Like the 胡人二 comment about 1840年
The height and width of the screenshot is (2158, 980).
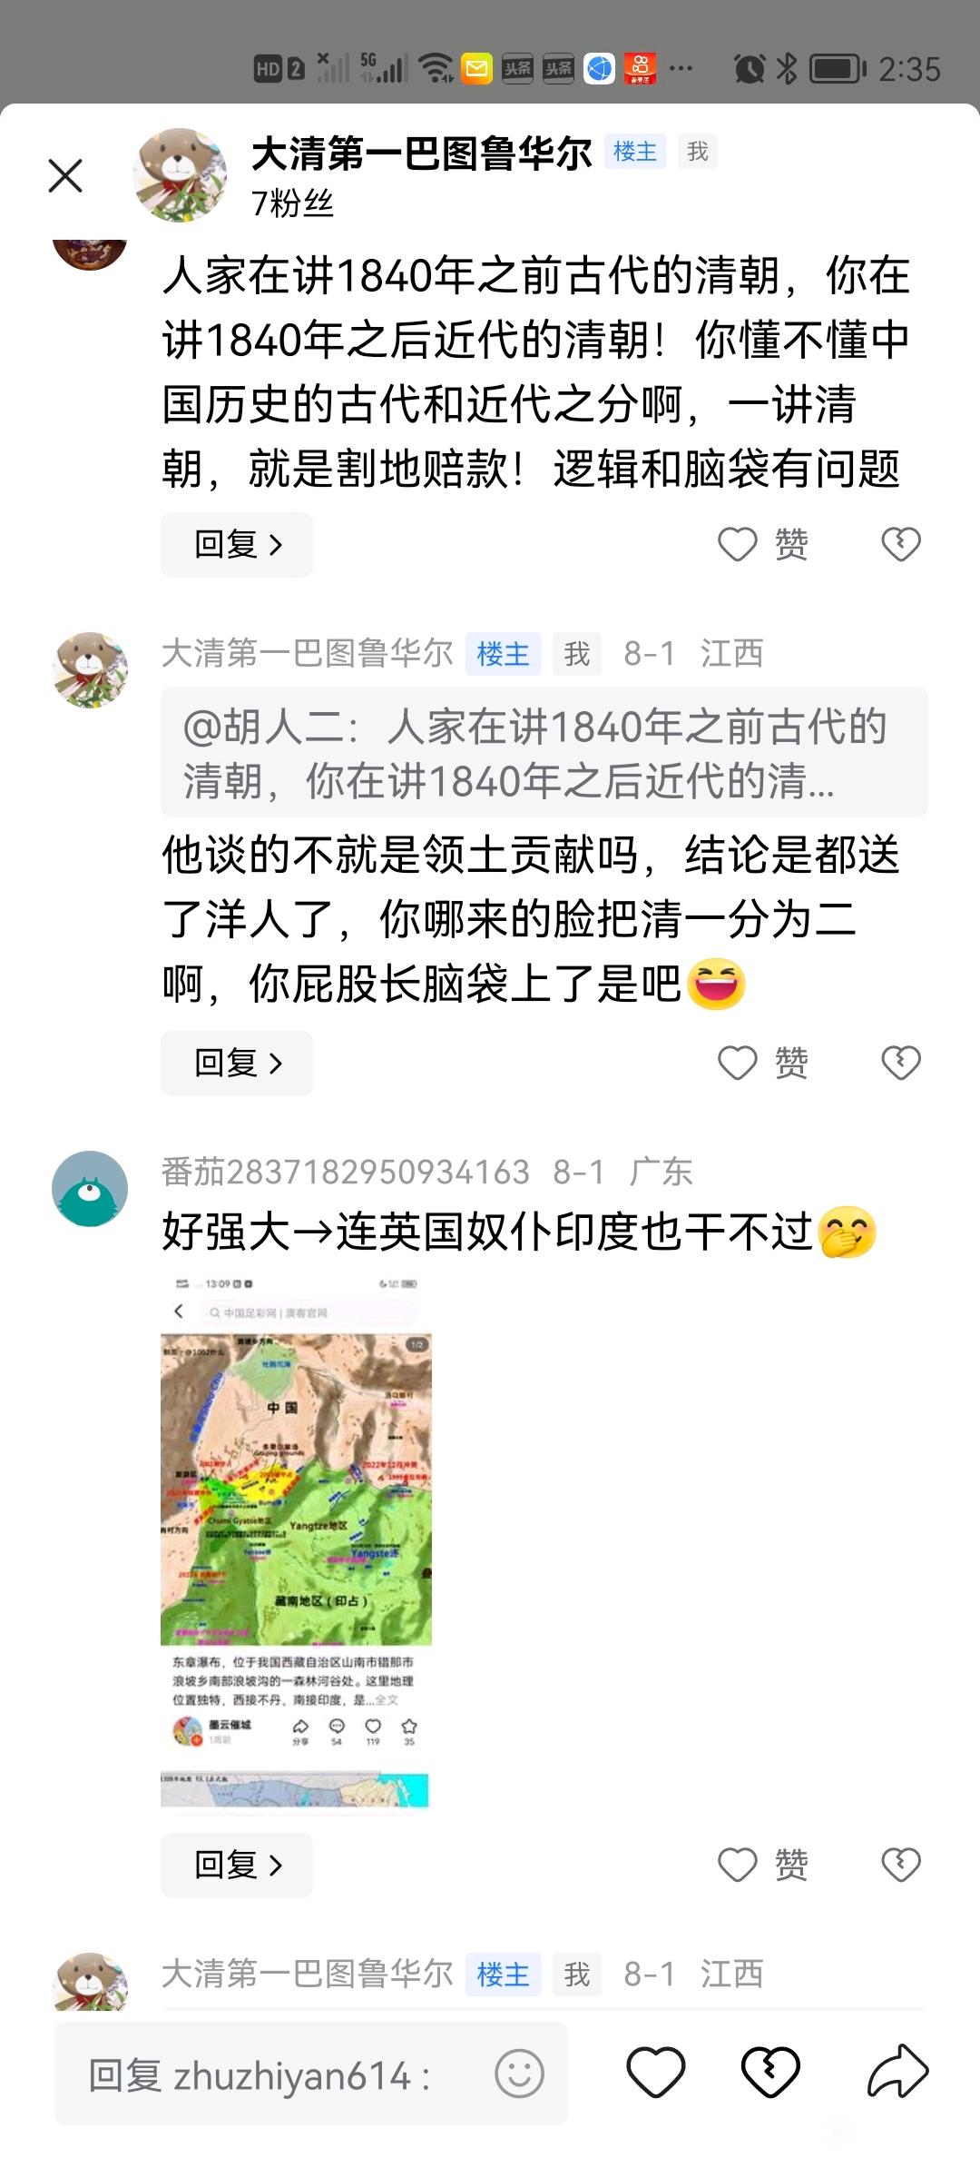coord(763,545)
